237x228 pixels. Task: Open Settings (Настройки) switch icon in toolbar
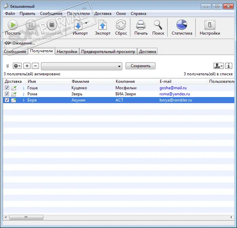[210, 25]
